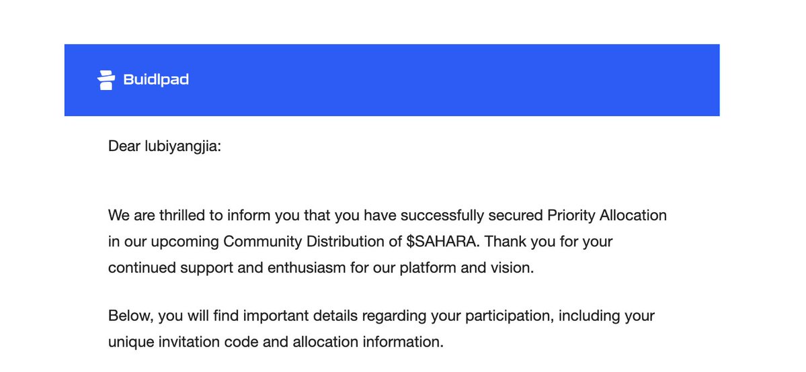Click the Buidlpad wordmark in header

click(156, 80)
